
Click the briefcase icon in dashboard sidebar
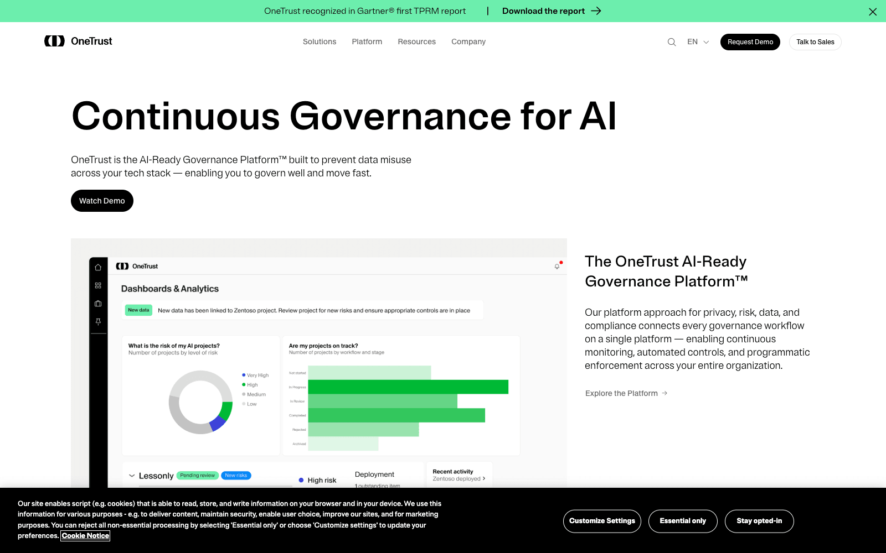[98, 304]
